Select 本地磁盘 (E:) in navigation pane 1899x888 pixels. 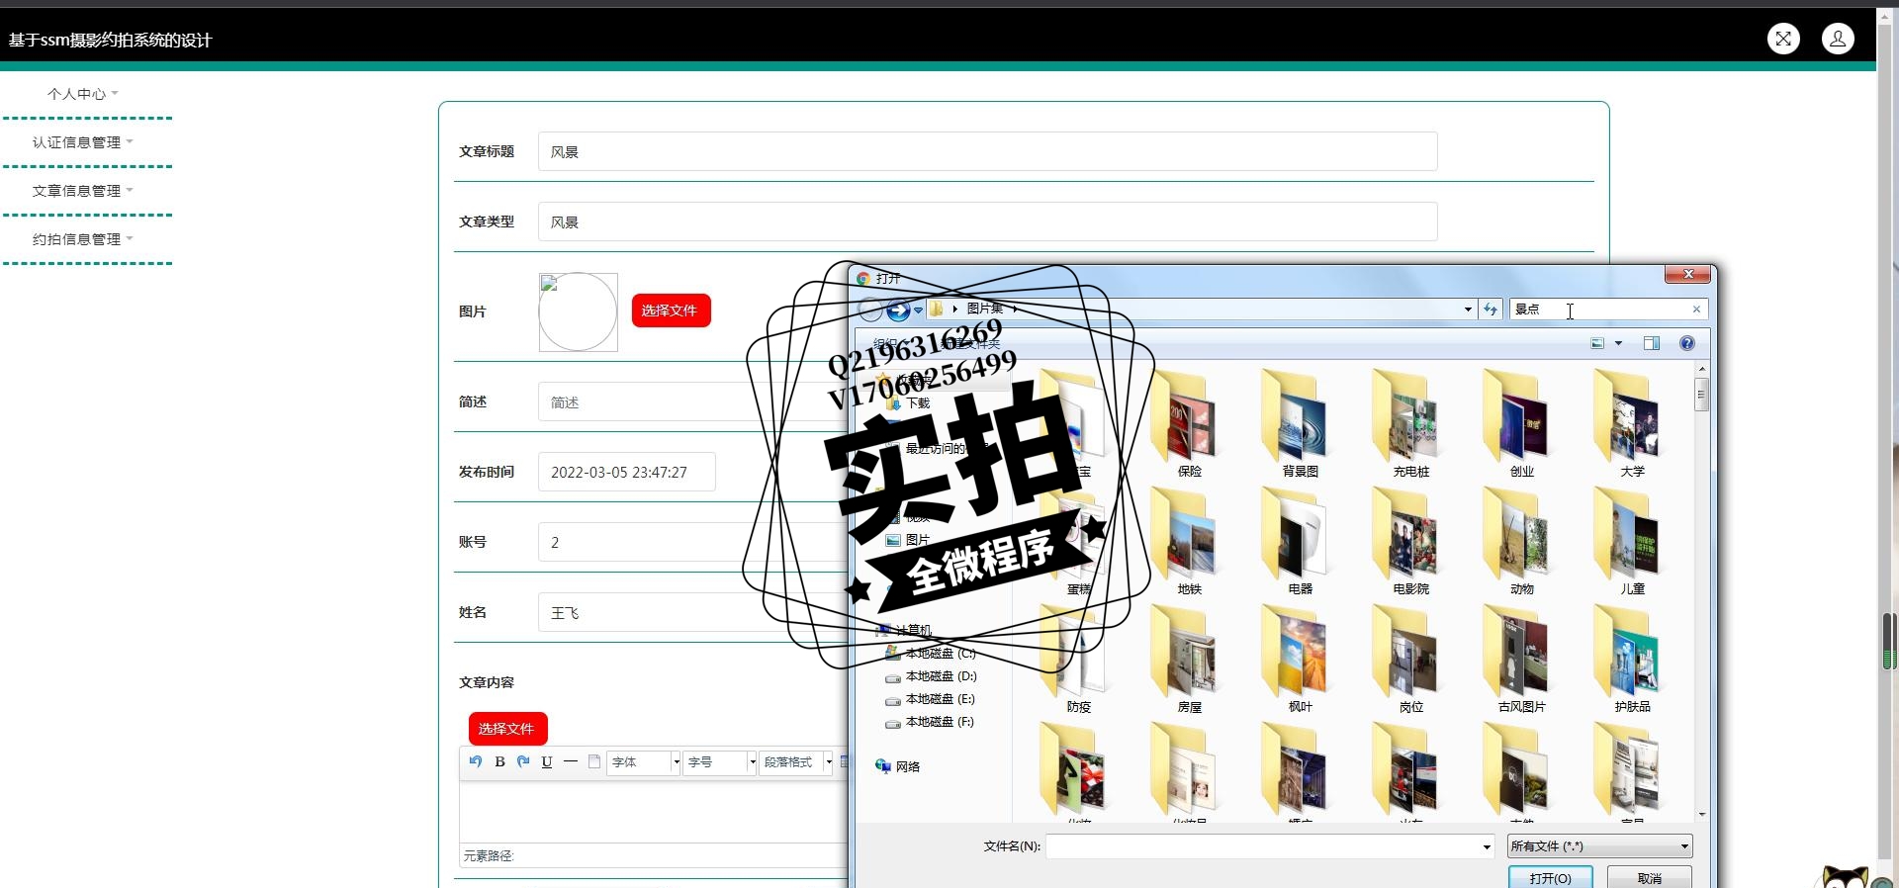click(930, 699)
